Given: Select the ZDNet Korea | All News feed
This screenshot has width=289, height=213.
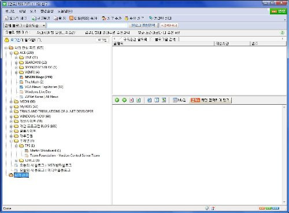Looking at the screenshot, I should 42,97.
